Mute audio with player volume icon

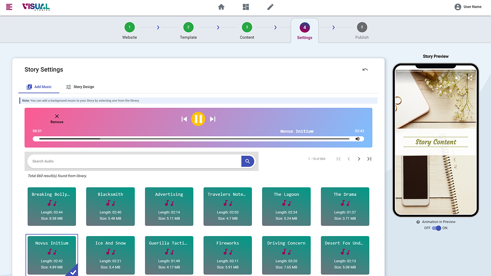358,139
